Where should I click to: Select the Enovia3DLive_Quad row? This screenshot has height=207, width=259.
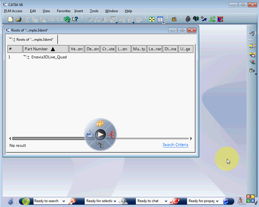(x=49, y=57)
